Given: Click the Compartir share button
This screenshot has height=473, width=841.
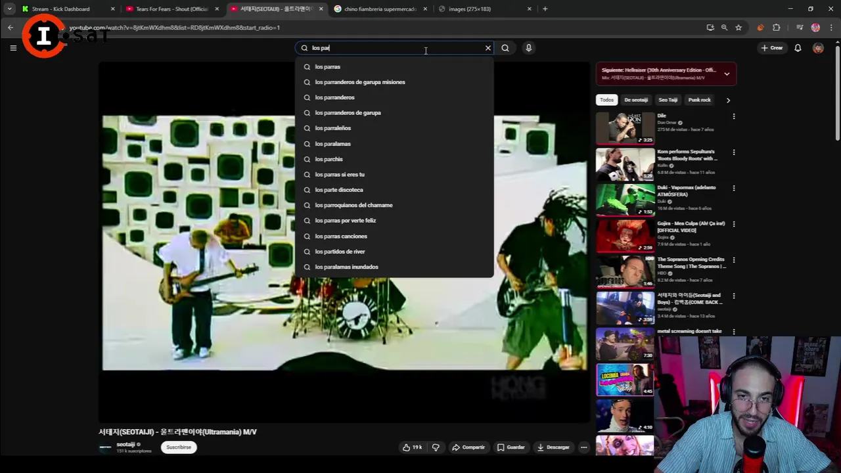Looking at the screenshot, I should pos(468,447).
